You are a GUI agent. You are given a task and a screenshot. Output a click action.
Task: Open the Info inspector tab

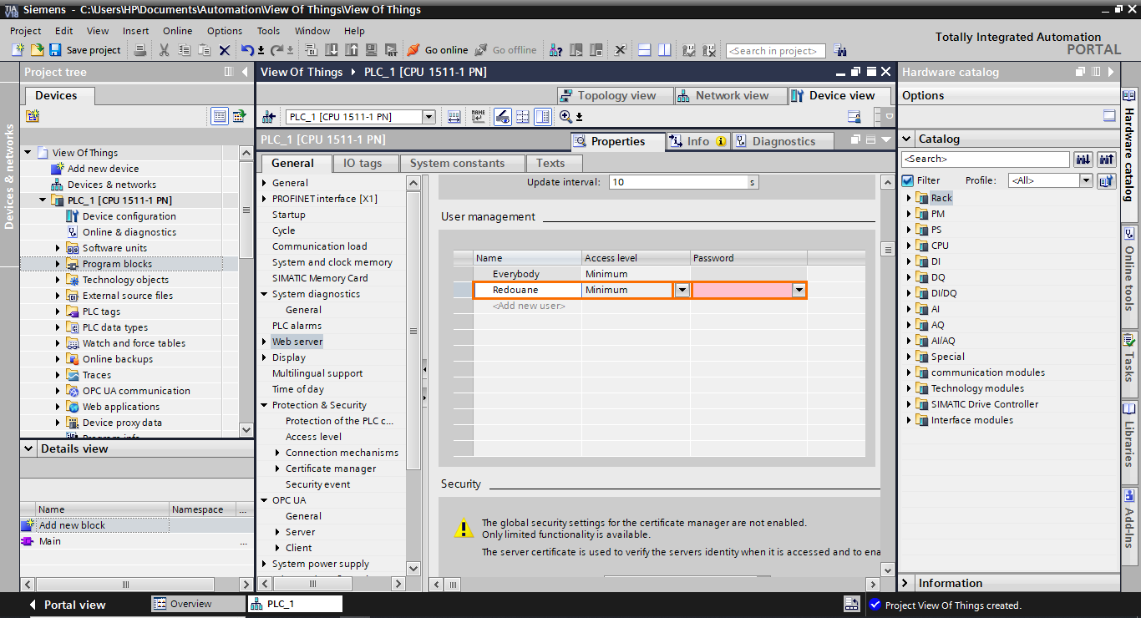[697, 141]
